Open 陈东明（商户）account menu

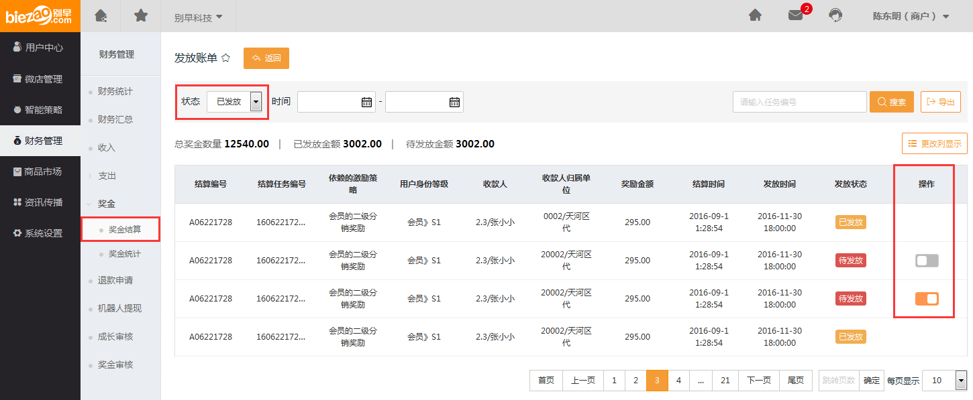(911, 16)
